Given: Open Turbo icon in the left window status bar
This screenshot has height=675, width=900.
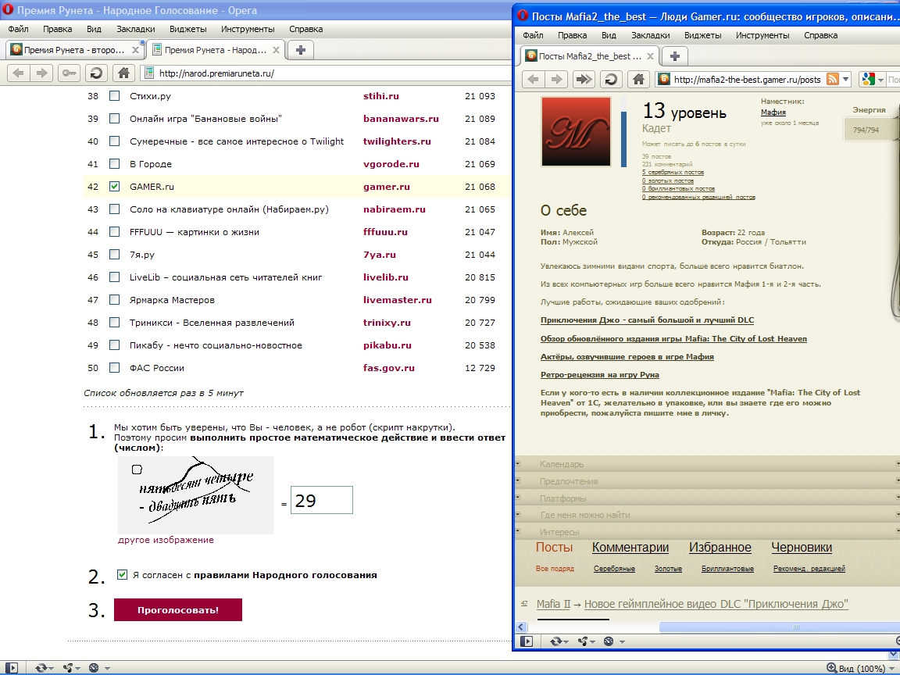Looking at the screenshot, I should pos(94,668).
